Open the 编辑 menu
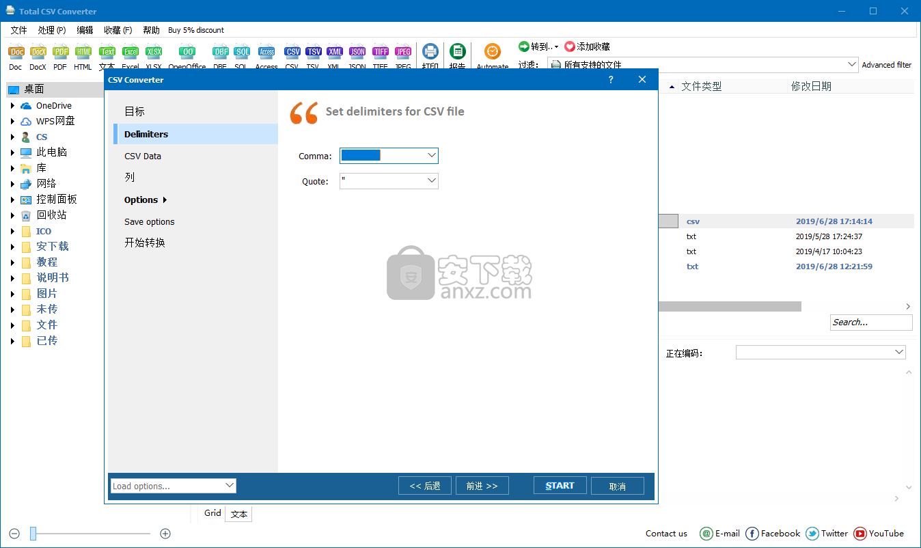 tap(85, 30)
